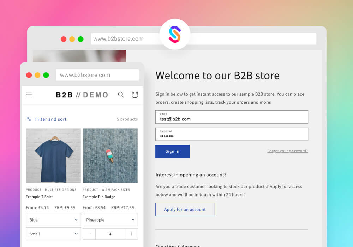Screen dimensions: 353x247
Task: Click the Sign in button
Action: (173, 151)
